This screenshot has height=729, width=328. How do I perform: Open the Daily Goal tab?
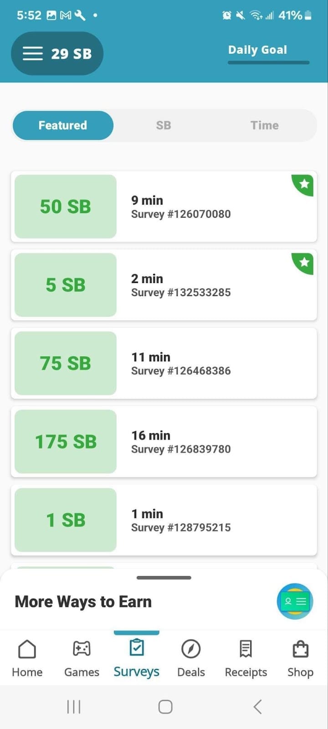257,50
